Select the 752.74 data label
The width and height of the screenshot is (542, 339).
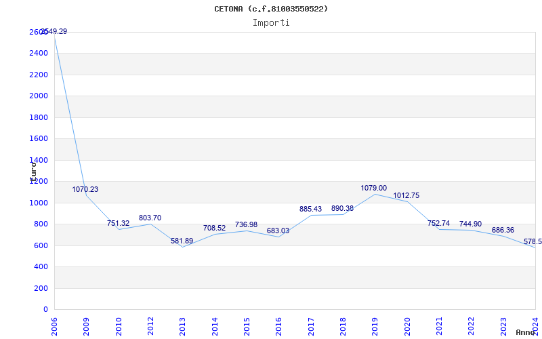click(438, 224)
